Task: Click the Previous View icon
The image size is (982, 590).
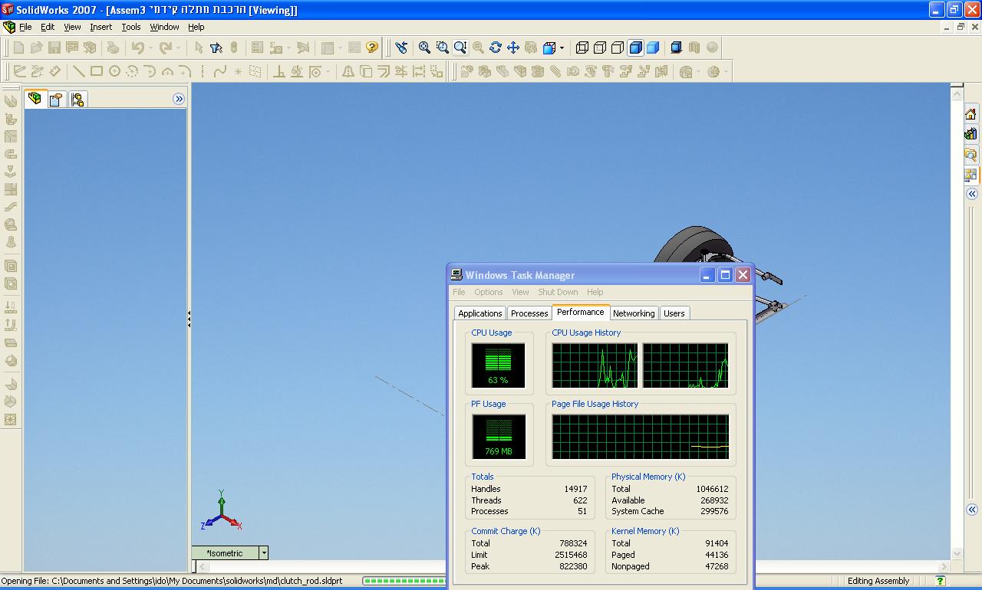Action: point(401,48)
